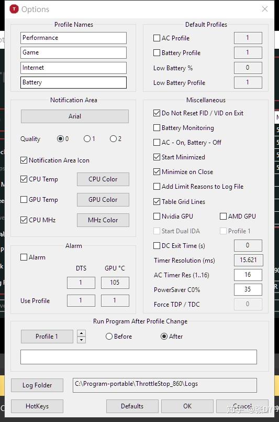Toggle Minimize on Close checkbox
This screenshot has height=422, width=279.
pyautogui.click(x=157, y=172)
